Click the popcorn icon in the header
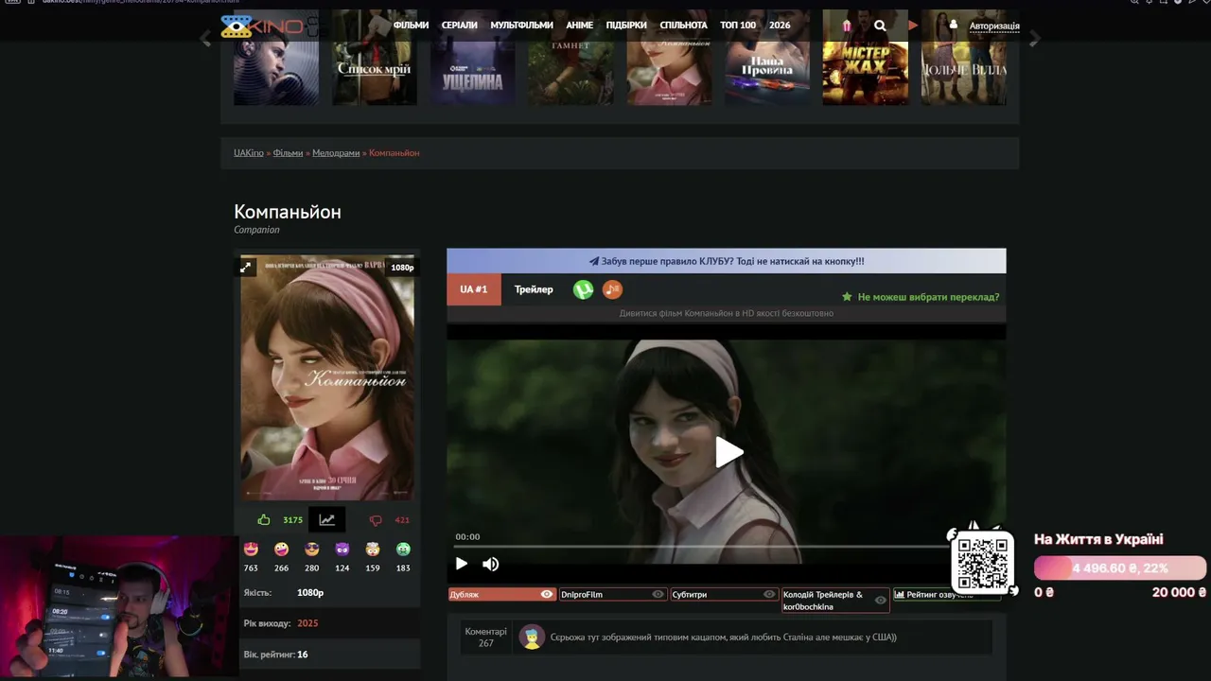 pyautogui.click(x=846, y=26)
